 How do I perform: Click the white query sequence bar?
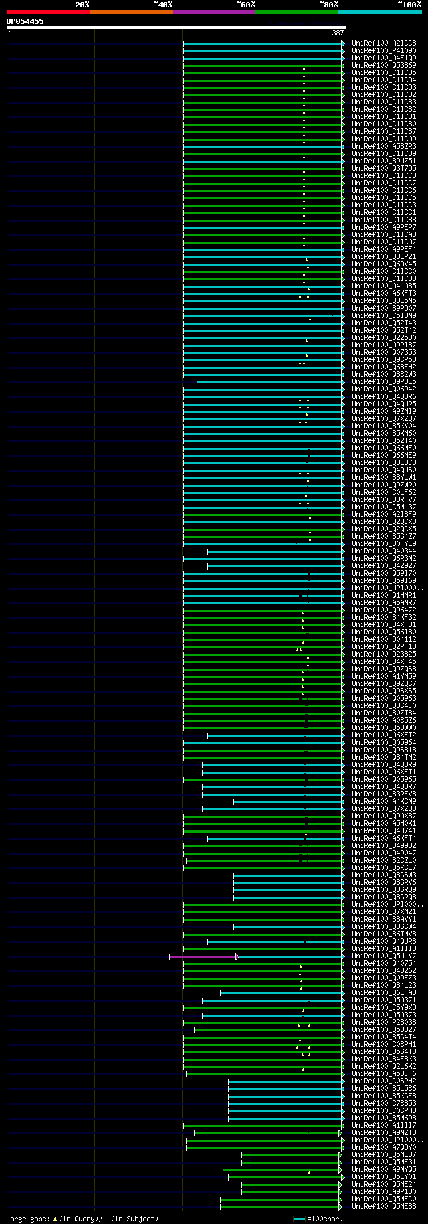pyautogui.click(x=177, y=27)
